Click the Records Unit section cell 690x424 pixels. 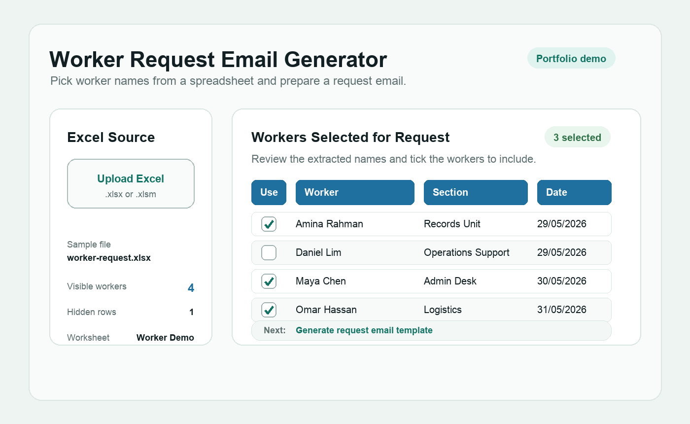tap(452, 224)
